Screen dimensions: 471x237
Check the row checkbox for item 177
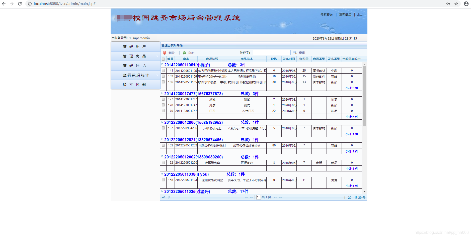[163, 99]
